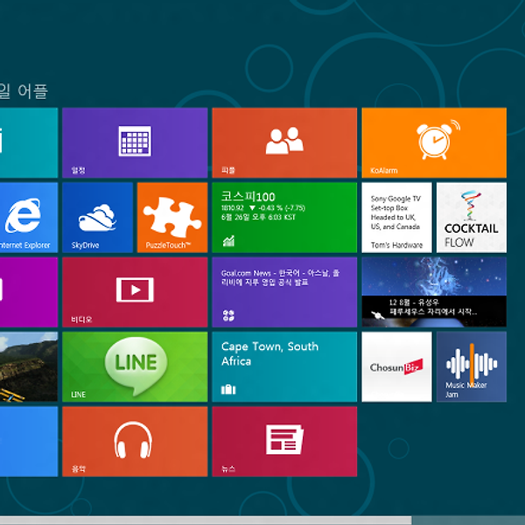Open the Video (비디오) tile

coord(135,292)
